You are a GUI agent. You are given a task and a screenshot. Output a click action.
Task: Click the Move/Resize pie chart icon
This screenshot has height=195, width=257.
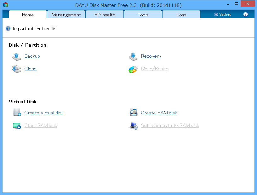click(133, 69)
